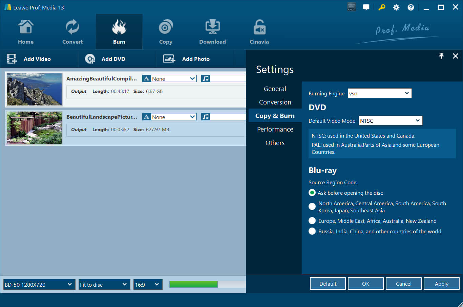Image resolution: width=463 pixels, height=307 pixels.
Task: Click the Add Video icon
Action: point(12,58)
